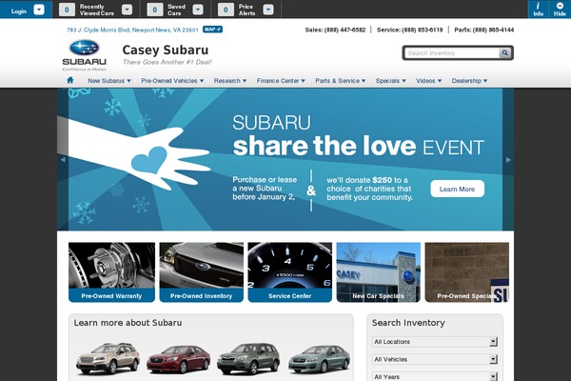Click the search magnifier button
Screen dimensions: 571x381
(504, 53)
